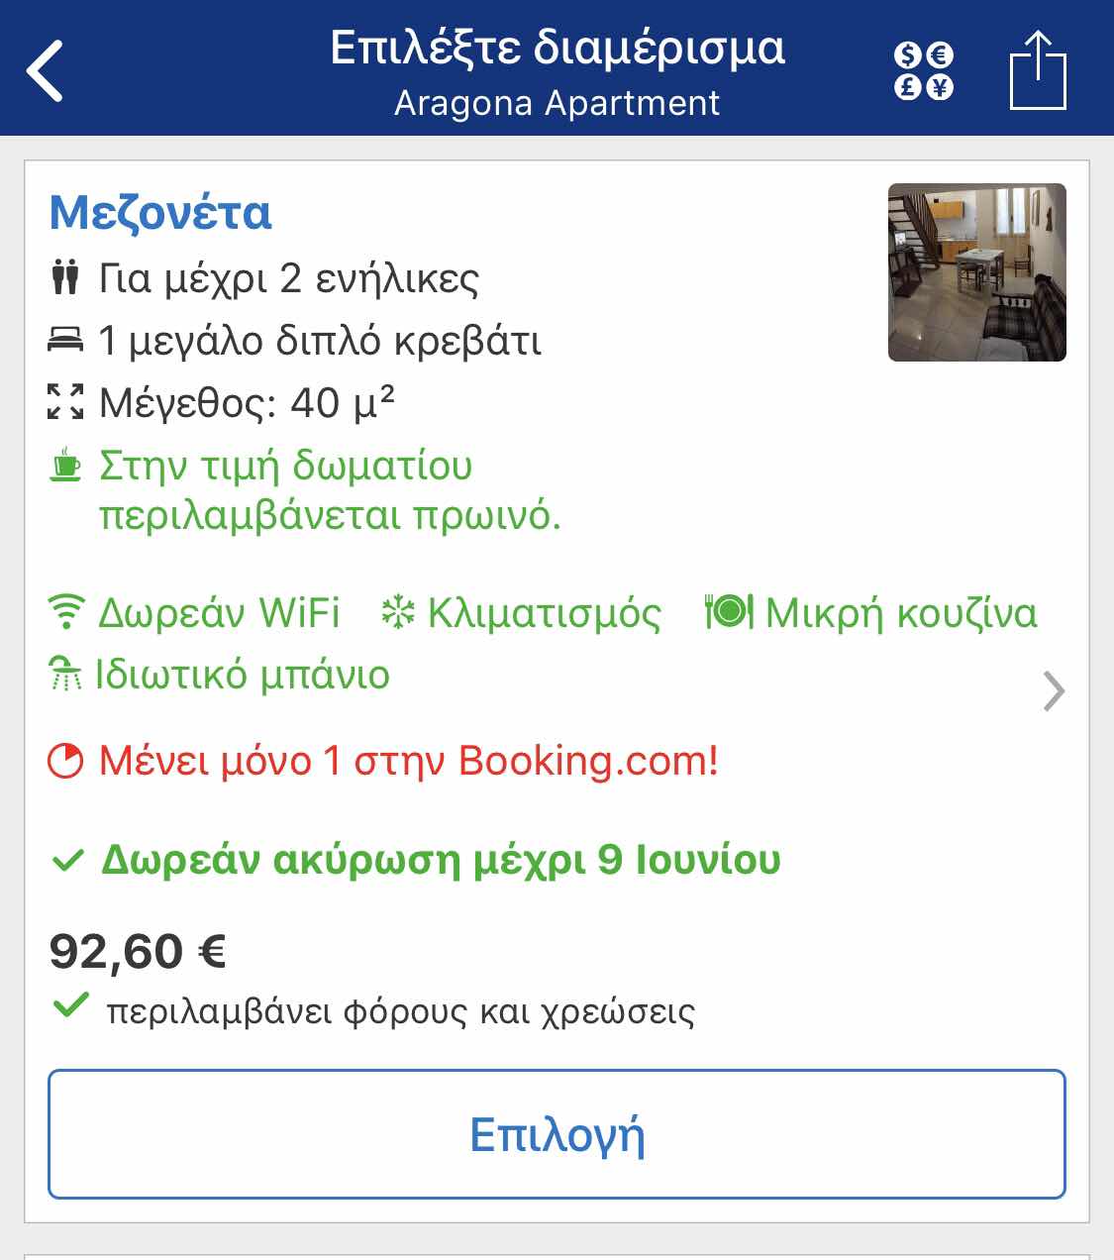Tap the room size expand icon
This screenshot has height=1260, width=1114.
point(65,402)
